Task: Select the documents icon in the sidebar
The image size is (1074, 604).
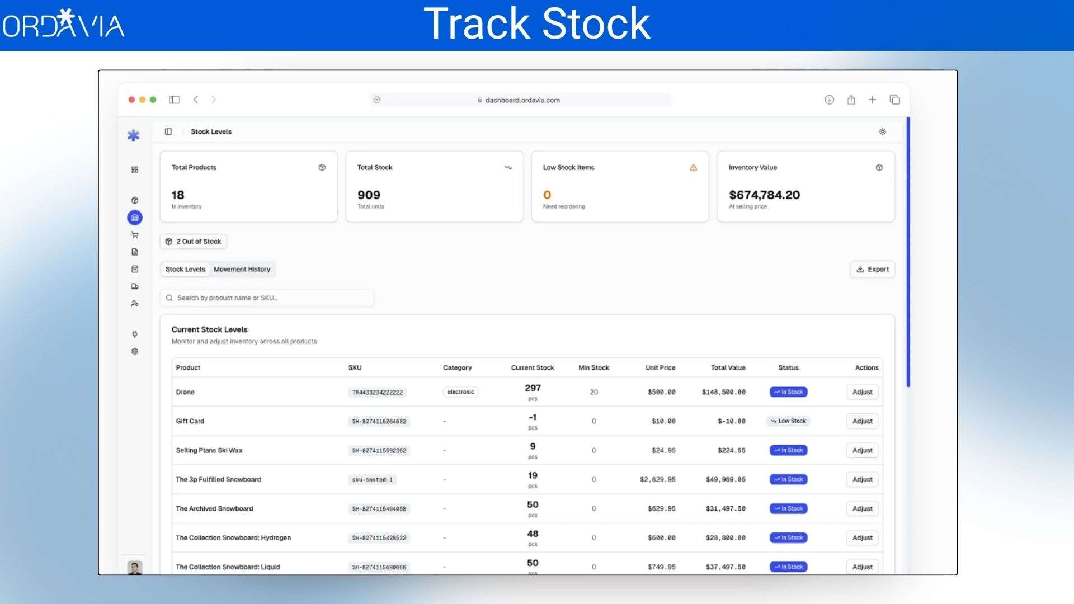Action: pyautogui.click(x=134, y=252)
